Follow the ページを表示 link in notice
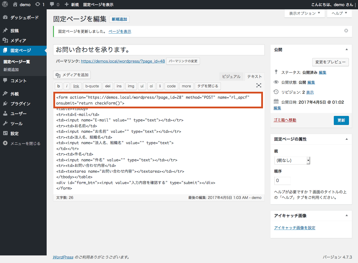 [120, 31]
